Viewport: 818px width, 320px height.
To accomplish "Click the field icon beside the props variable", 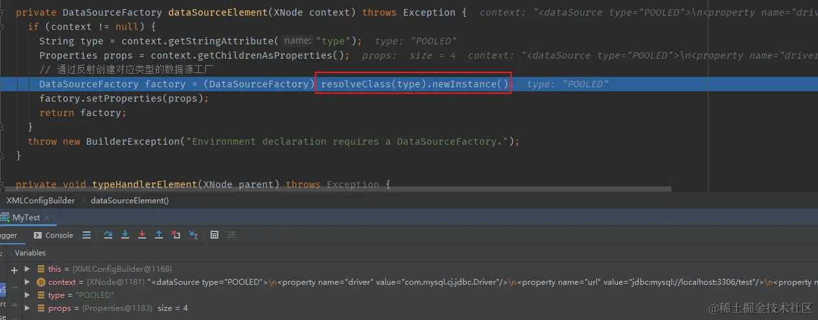I will tap(41, 308).
